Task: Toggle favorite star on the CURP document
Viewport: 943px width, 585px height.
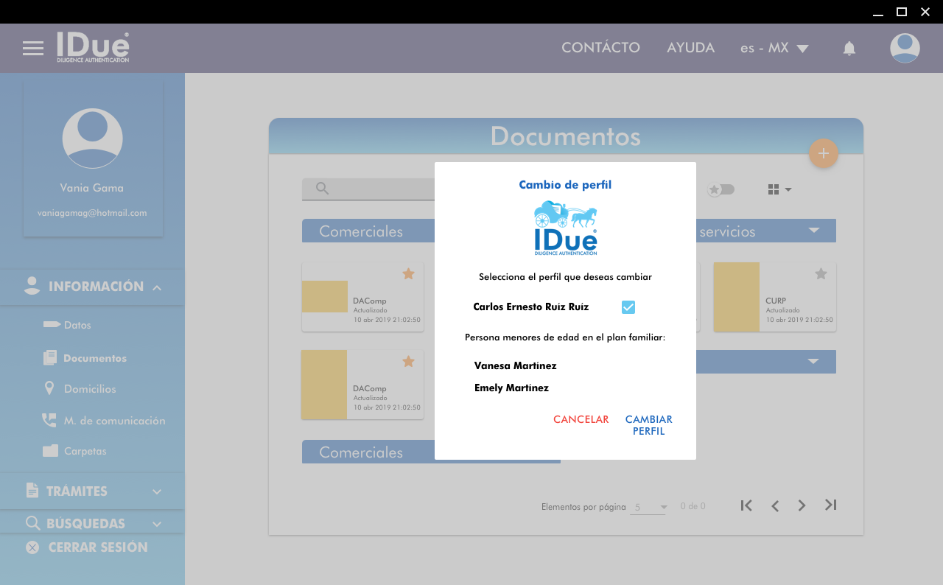Action: [821, 274]
